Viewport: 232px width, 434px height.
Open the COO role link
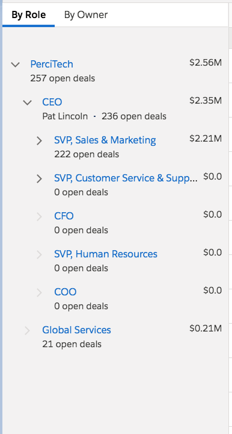pyautogui.click(x=66, y=292)
